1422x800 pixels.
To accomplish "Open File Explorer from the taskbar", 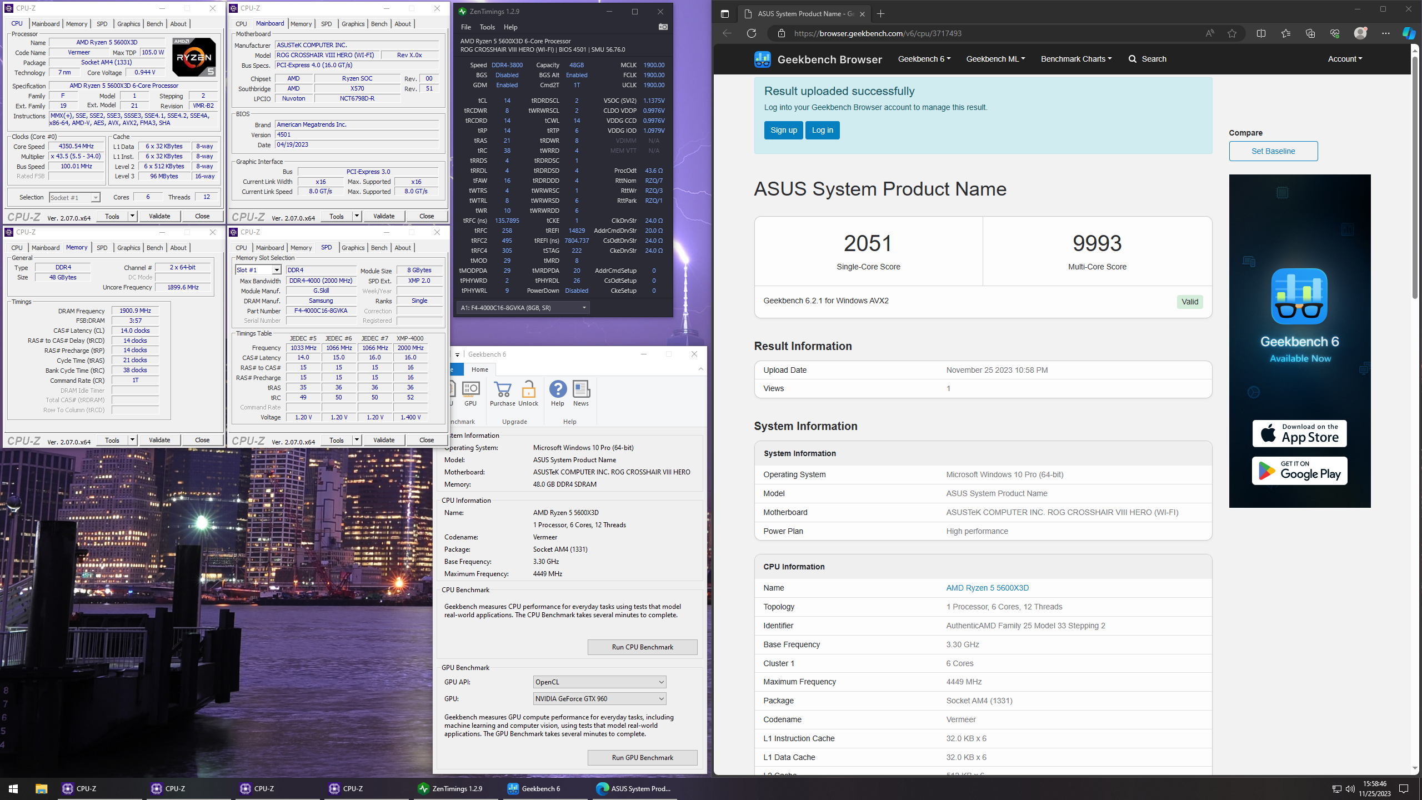I will point(42,788).
